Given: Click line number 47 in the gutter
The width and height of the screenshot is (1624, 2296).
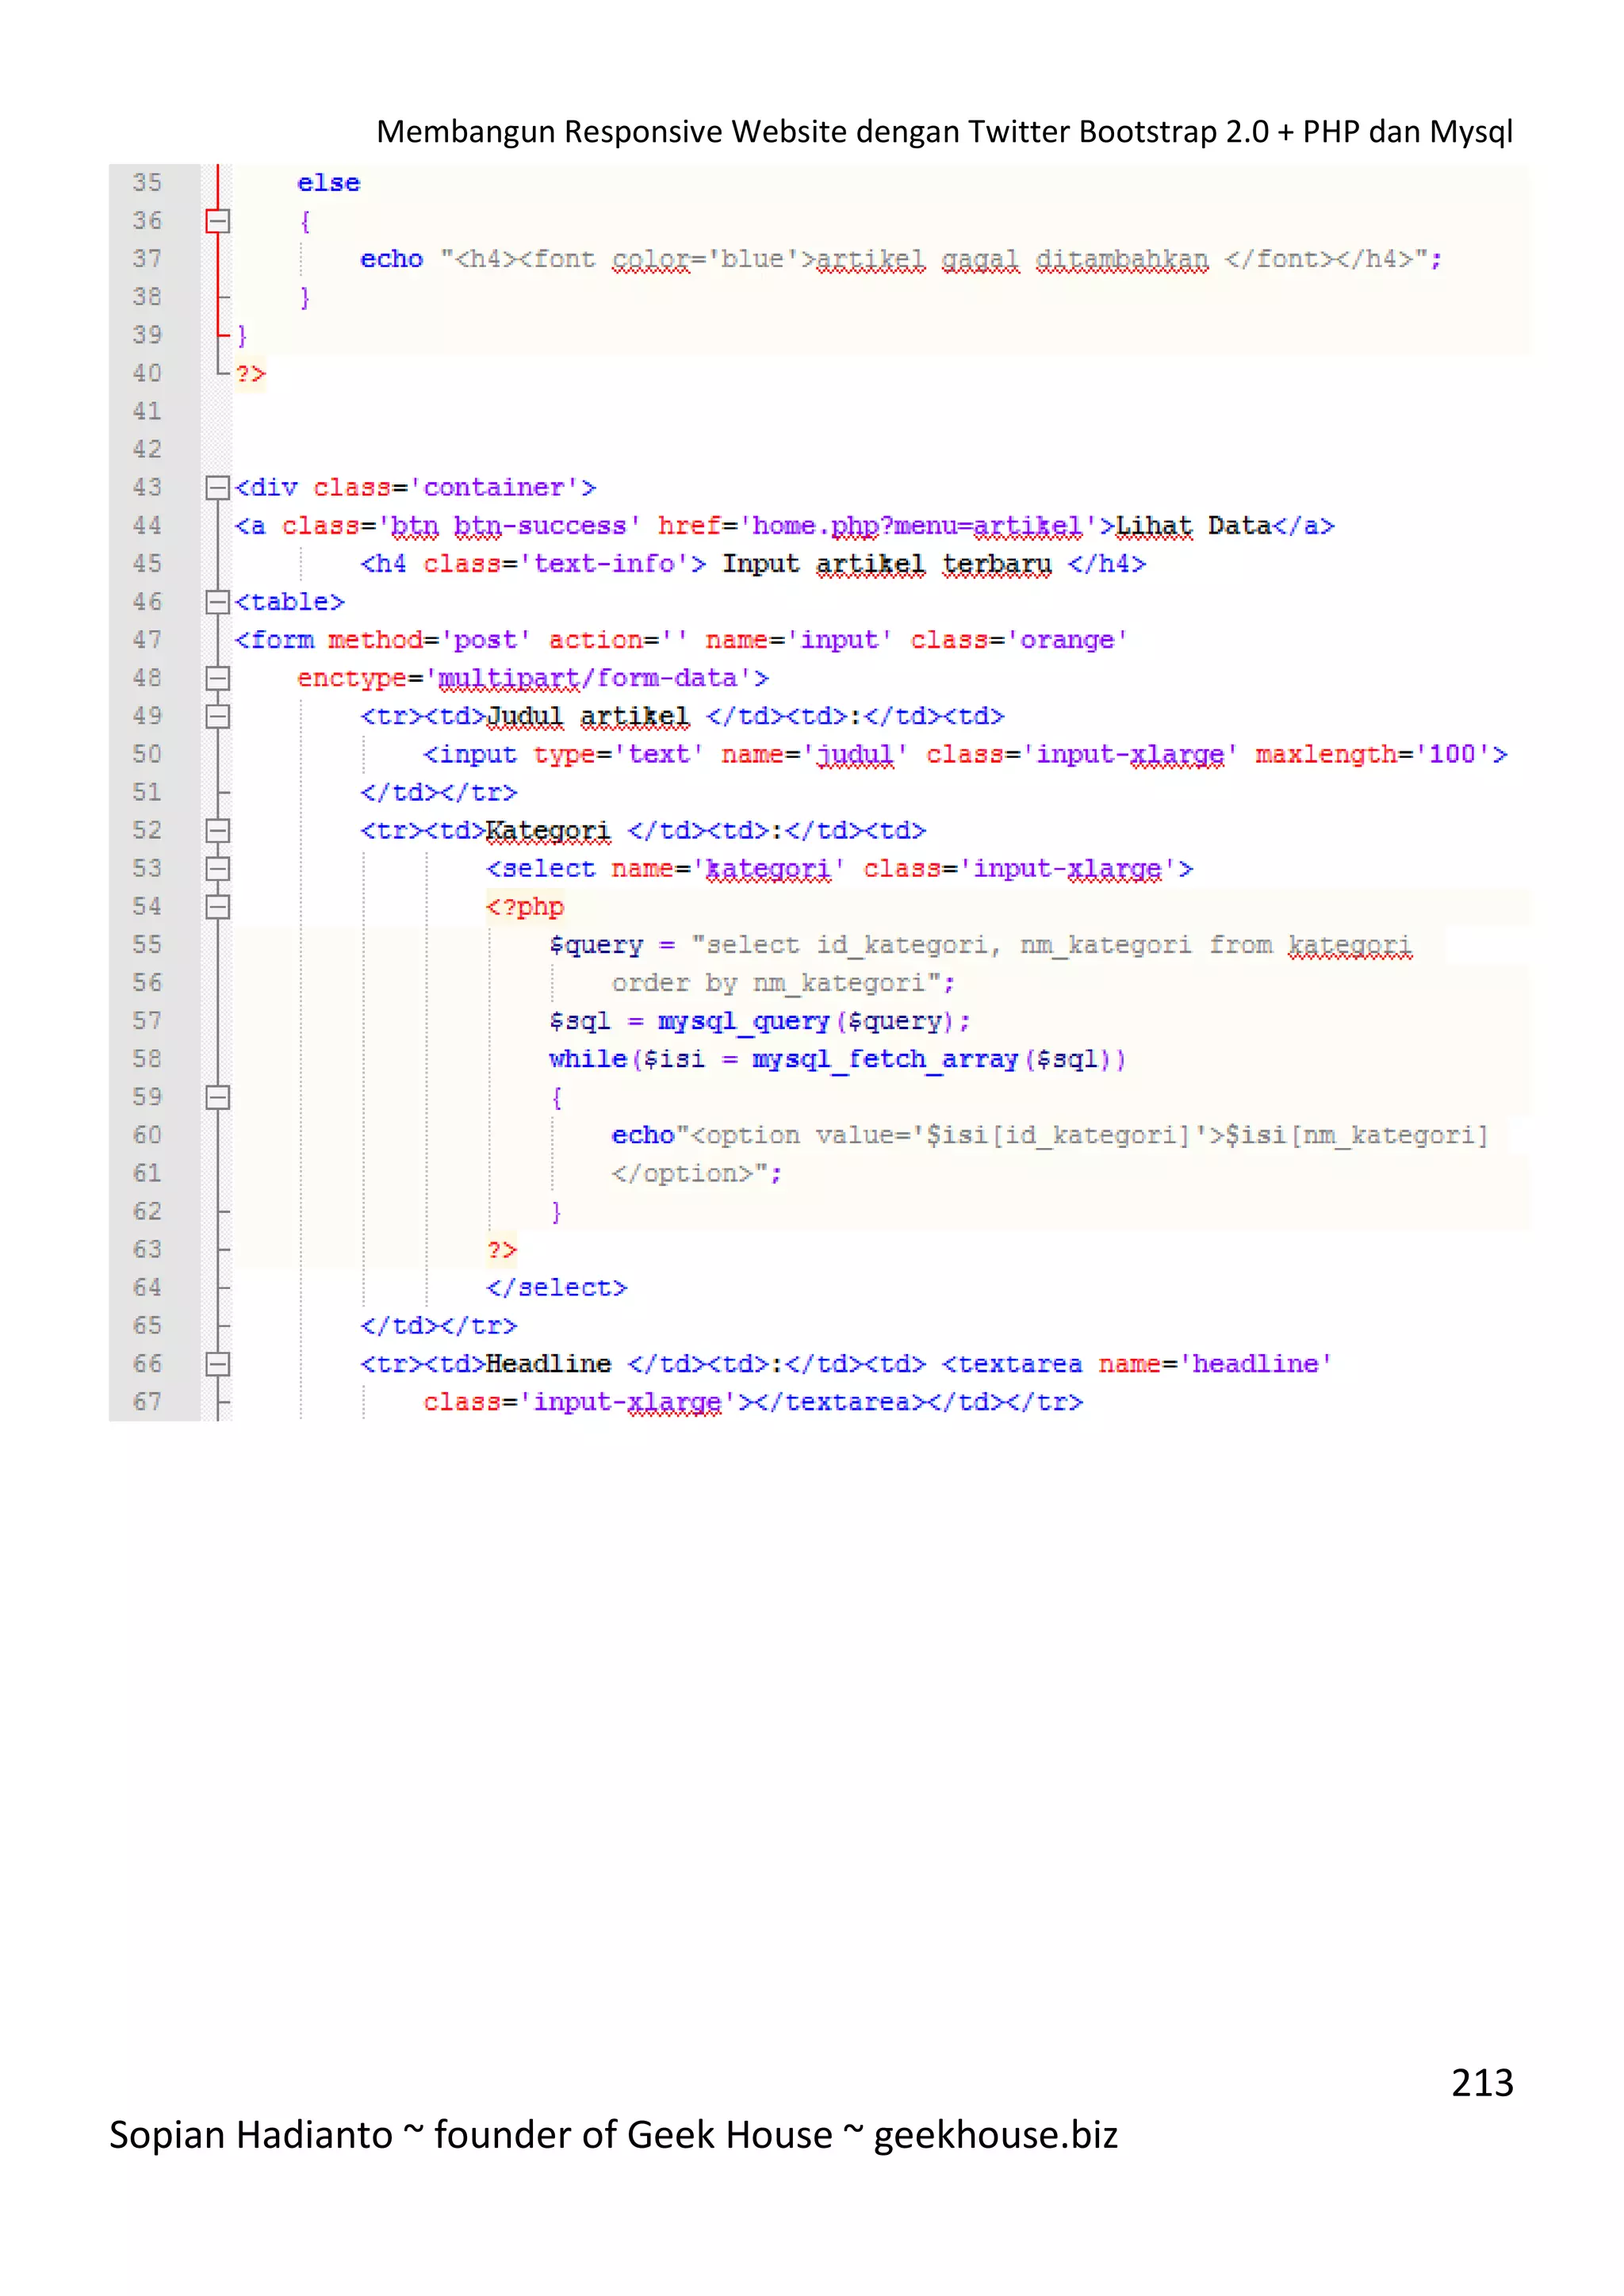Looking at the screenshot, I should [147, 640].
